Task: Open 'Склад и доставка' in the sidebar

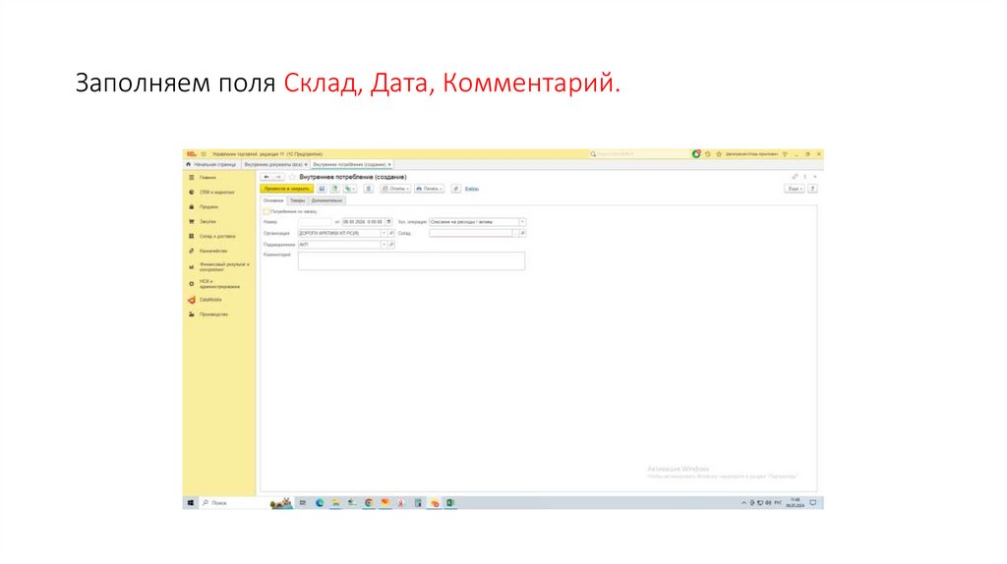Action: pyautogui.click(x=219, y=236)
